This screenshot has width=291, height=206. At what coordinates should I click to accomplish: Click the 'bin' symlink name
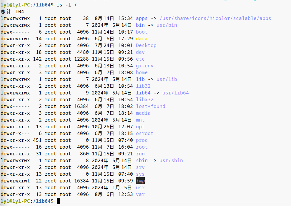[x=140, y=25]
